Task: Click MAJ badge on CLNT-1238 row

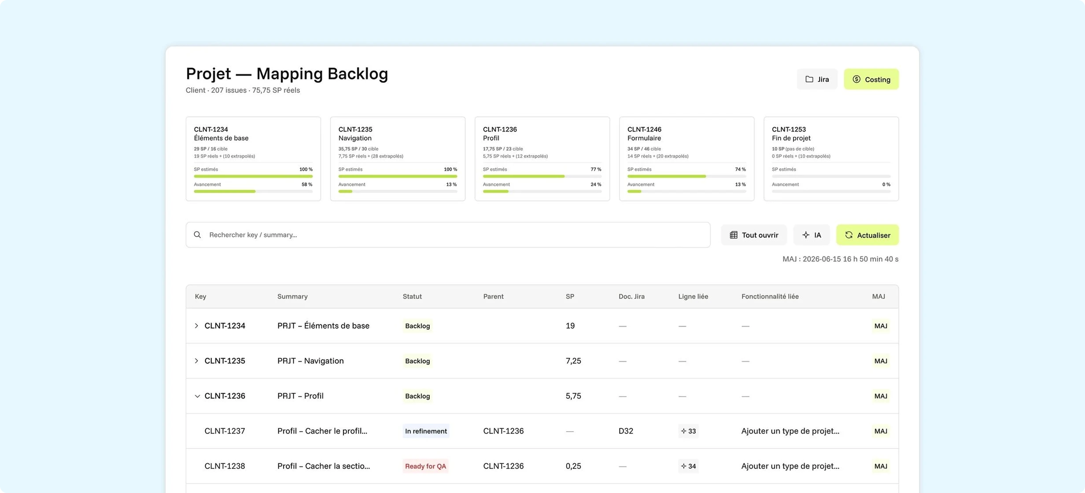Action: tap(881, 466)
